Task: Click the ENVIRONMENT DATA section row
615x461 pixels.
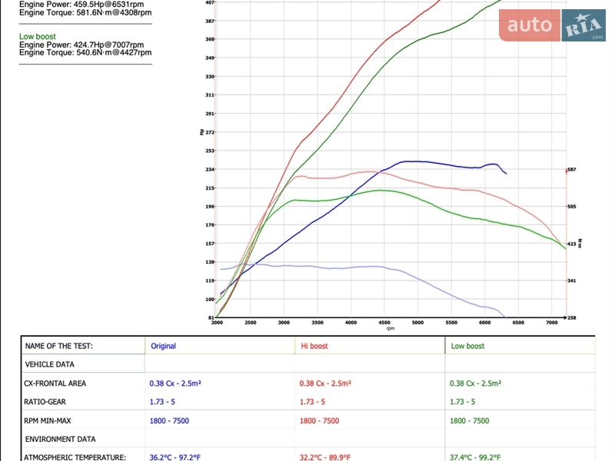Action: tap(60, 439)
